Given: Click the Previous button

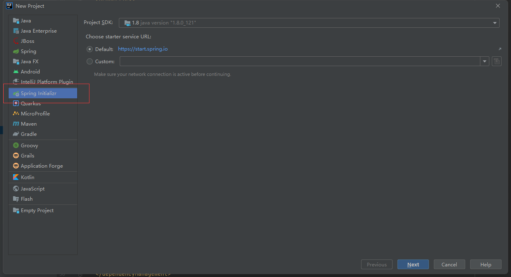Looking at the screenshot, I should click(x=377, y=264).
